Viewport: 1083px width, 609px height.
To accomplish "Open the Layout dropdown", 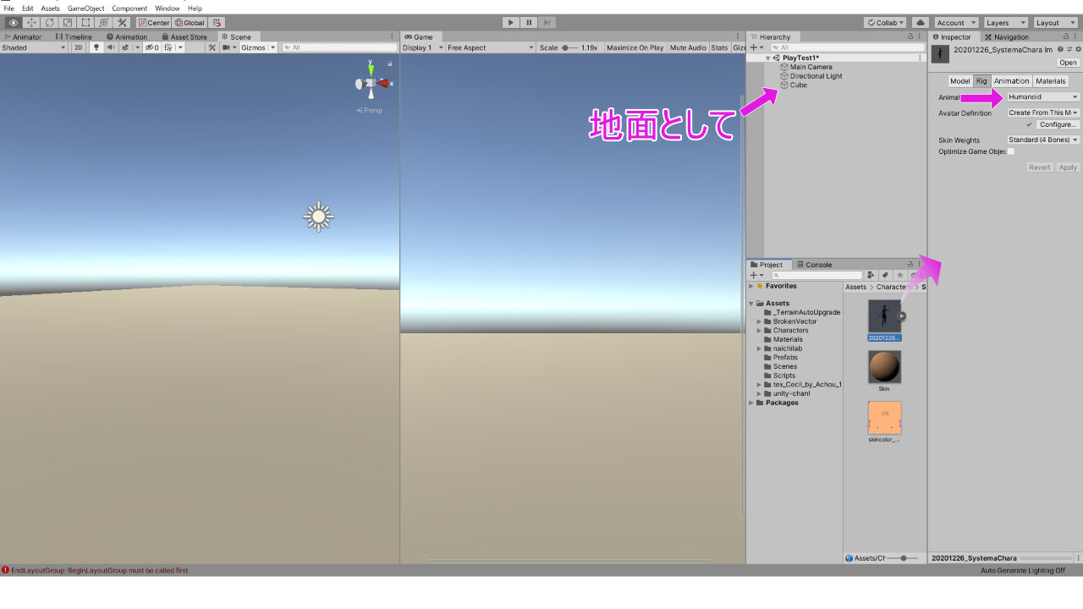I will (x=1056, y=23).
